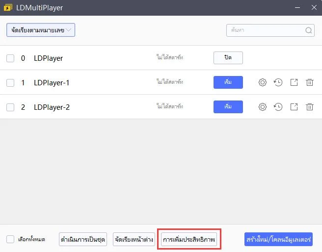Start LDPlayer-2 with the เริ่ม button
Viewport: 322px width, 252px height.
pos(228,107)
